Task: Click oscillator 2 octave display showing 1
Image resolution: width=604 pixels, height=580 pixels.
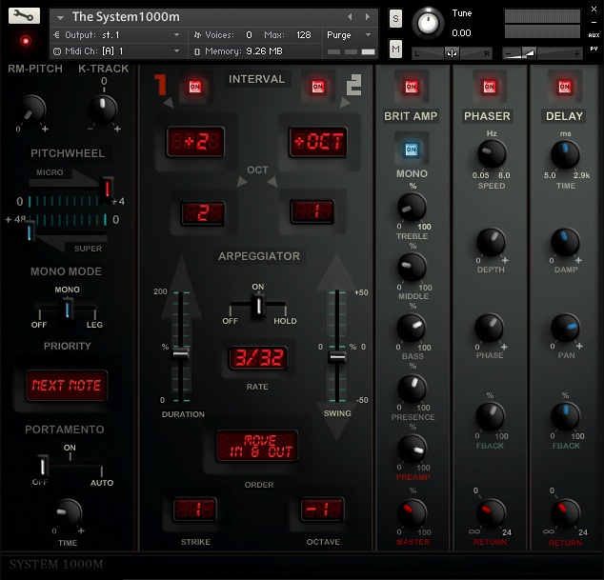Action: (x=312, y=211)
